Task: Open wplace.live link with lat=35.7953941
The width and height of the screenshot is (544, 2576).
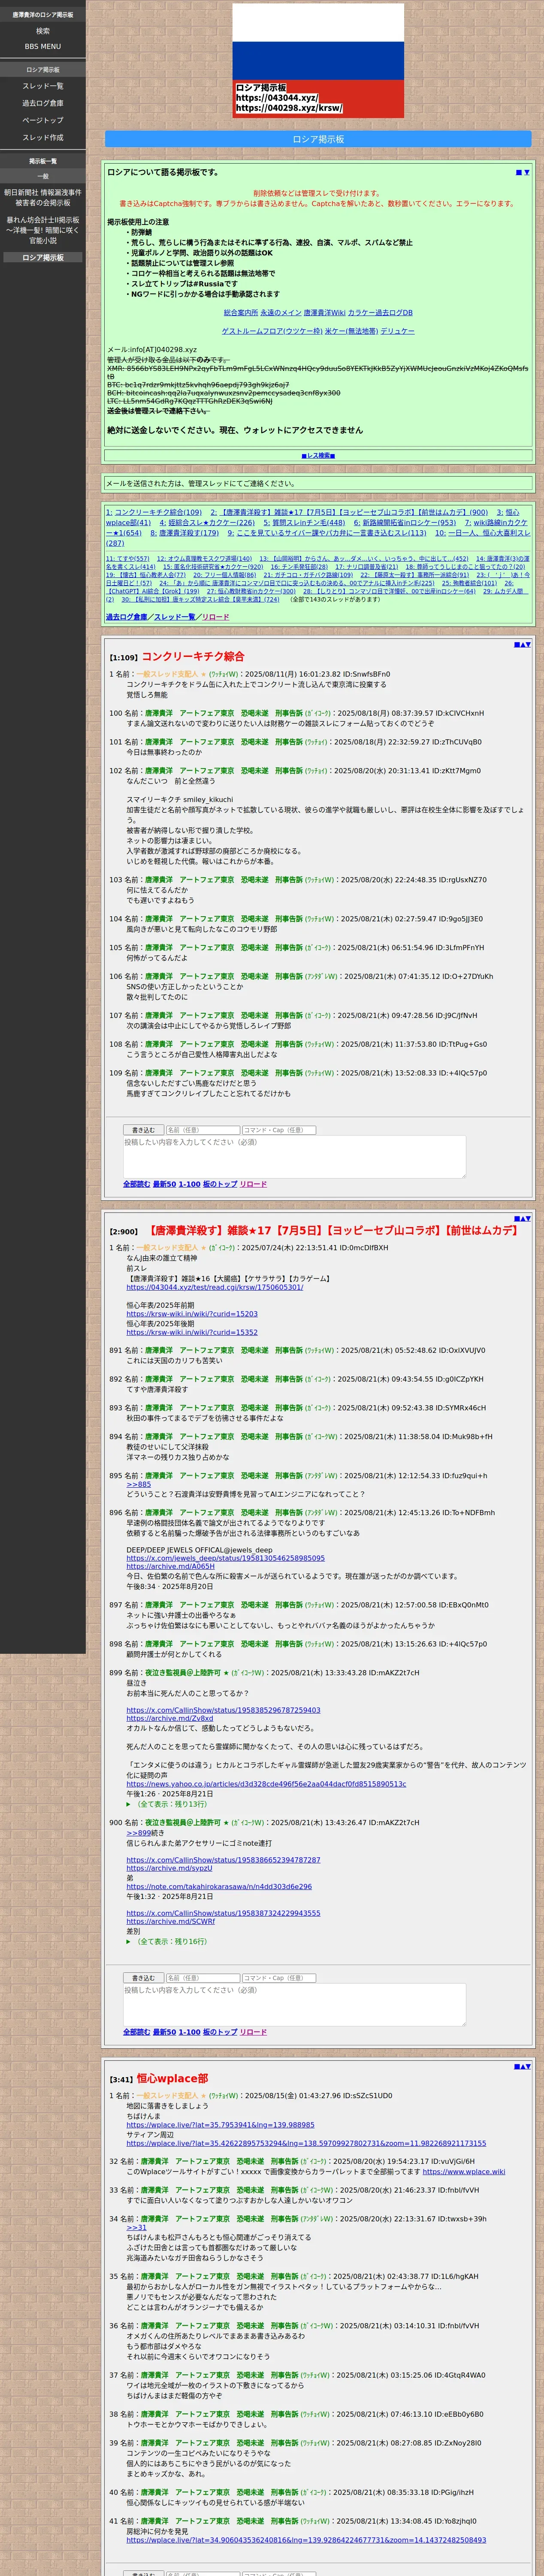Action: tap(220, 2126)
